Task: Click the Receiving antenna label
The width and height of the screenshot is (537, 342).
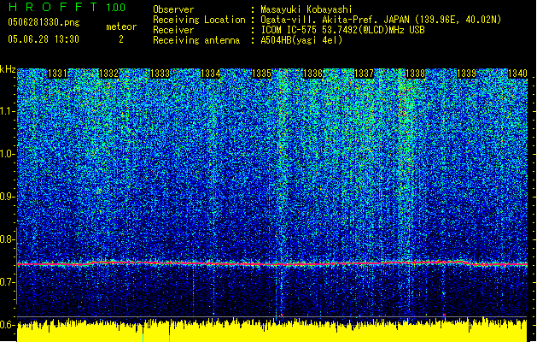Action: click(196, 40)
